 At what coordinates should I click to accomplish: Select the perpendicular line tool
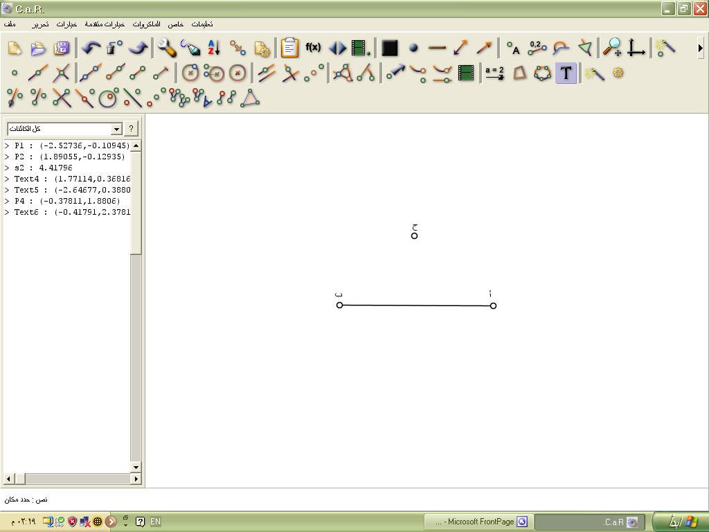[x=290, y=73]
